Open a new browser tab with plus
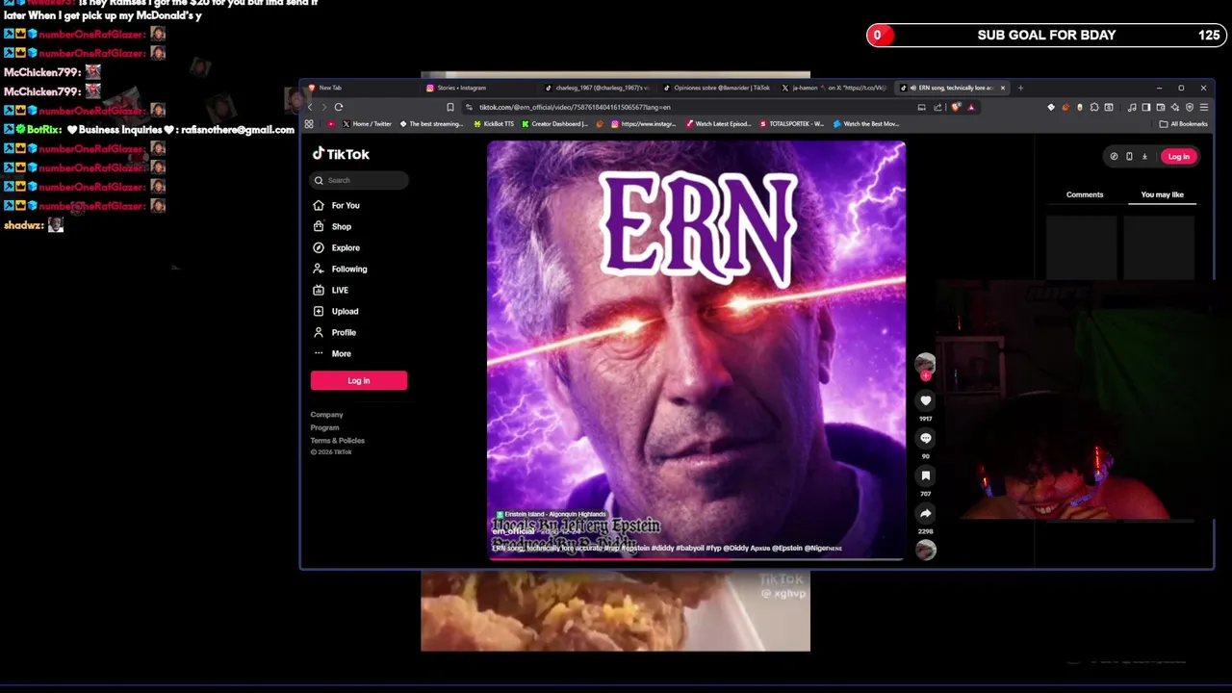 pos(1020,88)
